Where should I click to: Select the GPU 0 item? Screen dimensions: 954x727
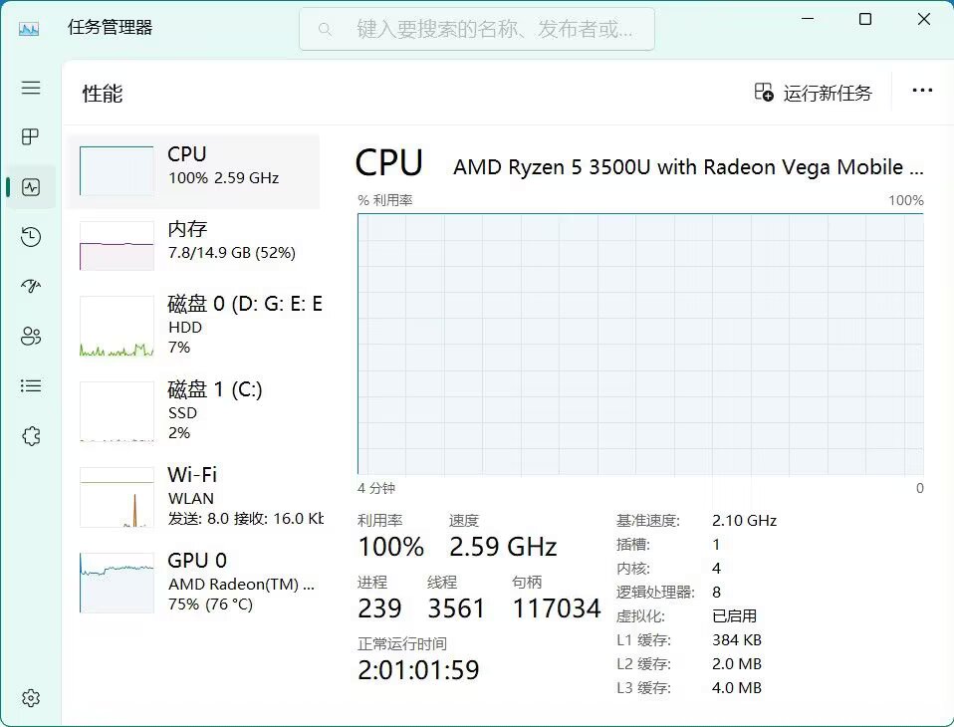point(193,582)
